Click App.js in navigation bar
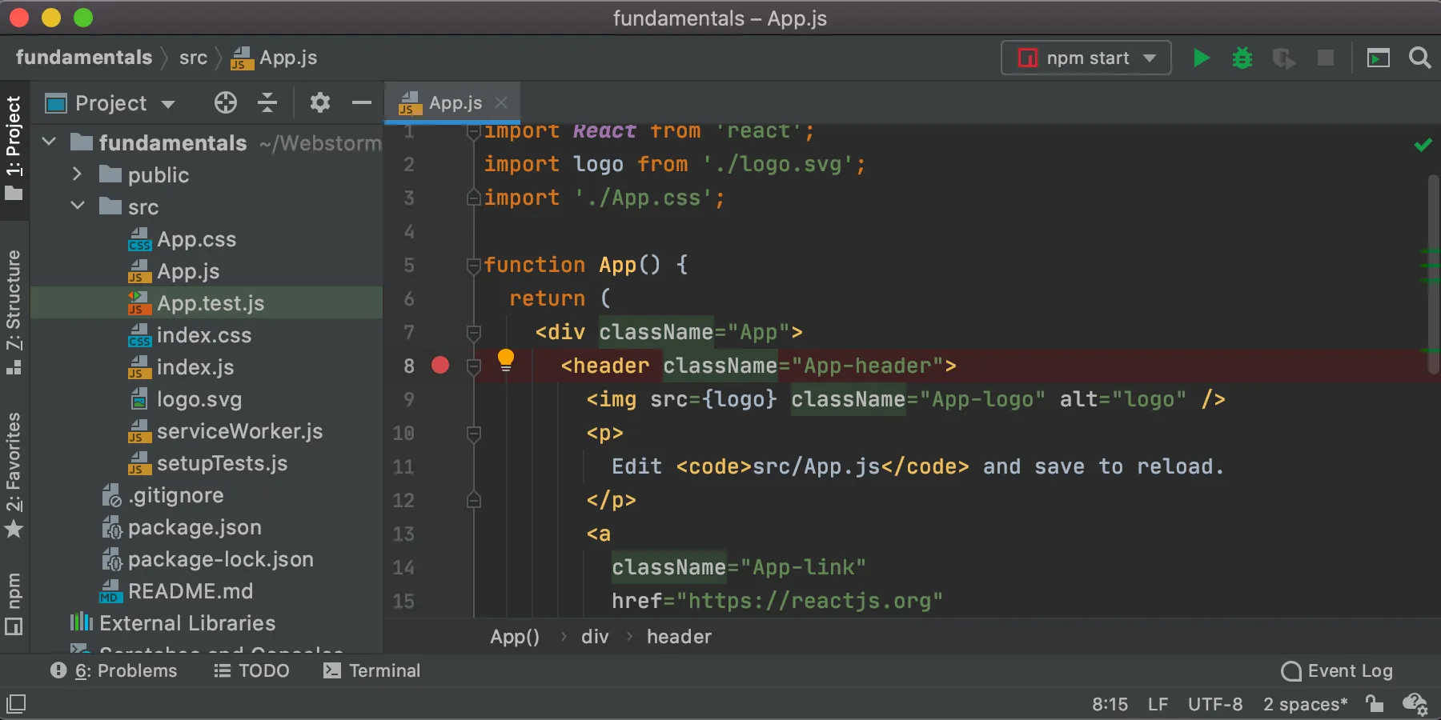The height and width of the screenshot is (720, 1441). [x=275, y=58]
